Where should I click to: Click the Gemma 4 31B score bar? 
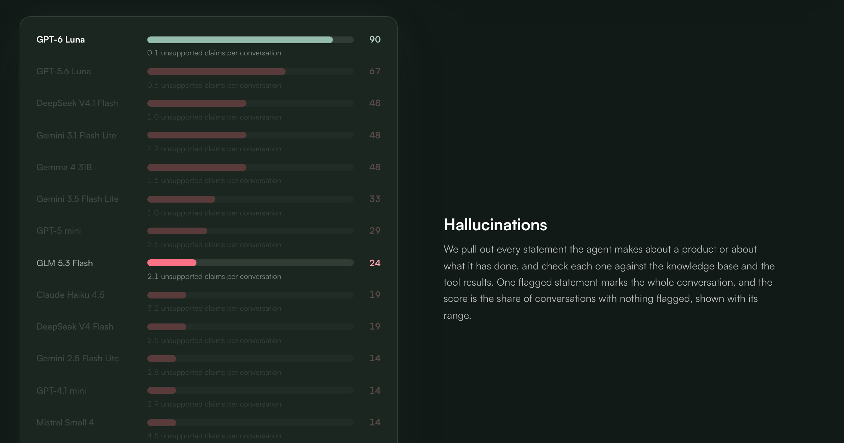pyautogui.click(x=250, y=167)
